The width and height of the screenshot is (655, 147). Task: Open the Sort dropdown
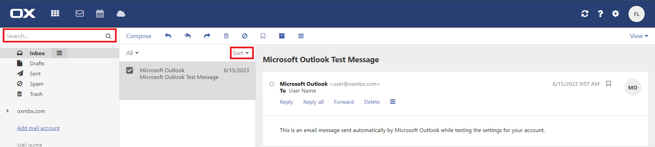pyautogui.click(x=241, y=53)
